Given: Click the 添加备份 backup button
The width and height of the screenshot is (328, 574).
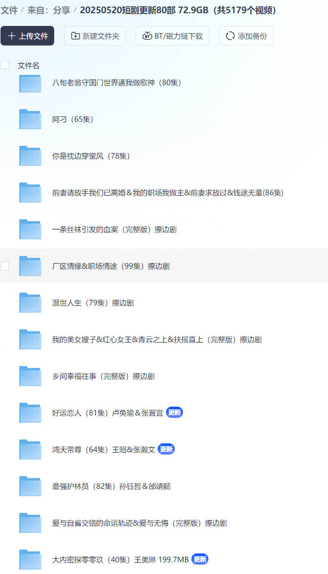Looking at the screenshot, I should [246, 36].
